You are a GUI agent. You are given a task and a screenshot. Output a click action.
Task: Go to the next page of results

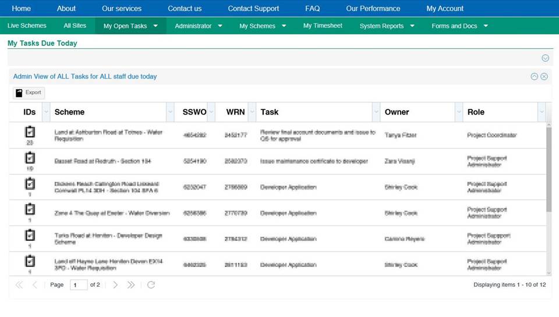(x=115, y=285)
